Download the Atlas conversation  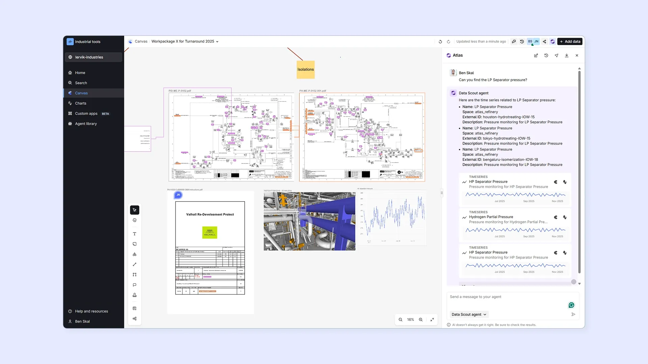coord(567,55)
